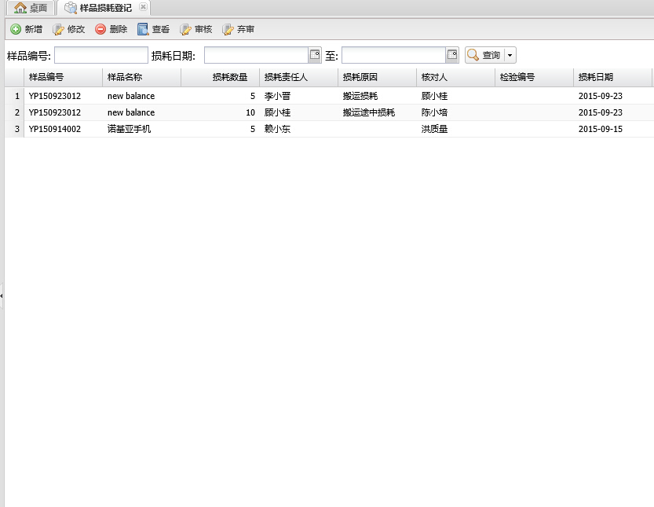Click the 弃审 (Un-audit) toolbar icon
The height and width of the screenshot is (507, 654).
[228, 29]
